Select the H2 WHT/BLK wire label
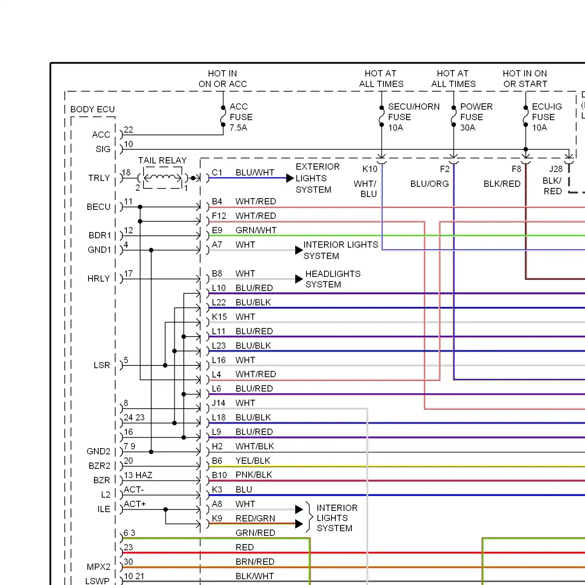Viewport: 585px width, 585px height. [x=243, y=447]
